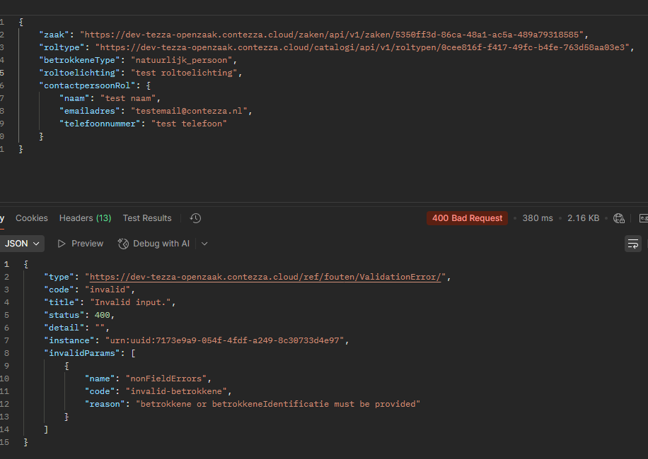
Task: Click the zaak URL value in request body
Action: pyautogui.click(x=332, y=35)
